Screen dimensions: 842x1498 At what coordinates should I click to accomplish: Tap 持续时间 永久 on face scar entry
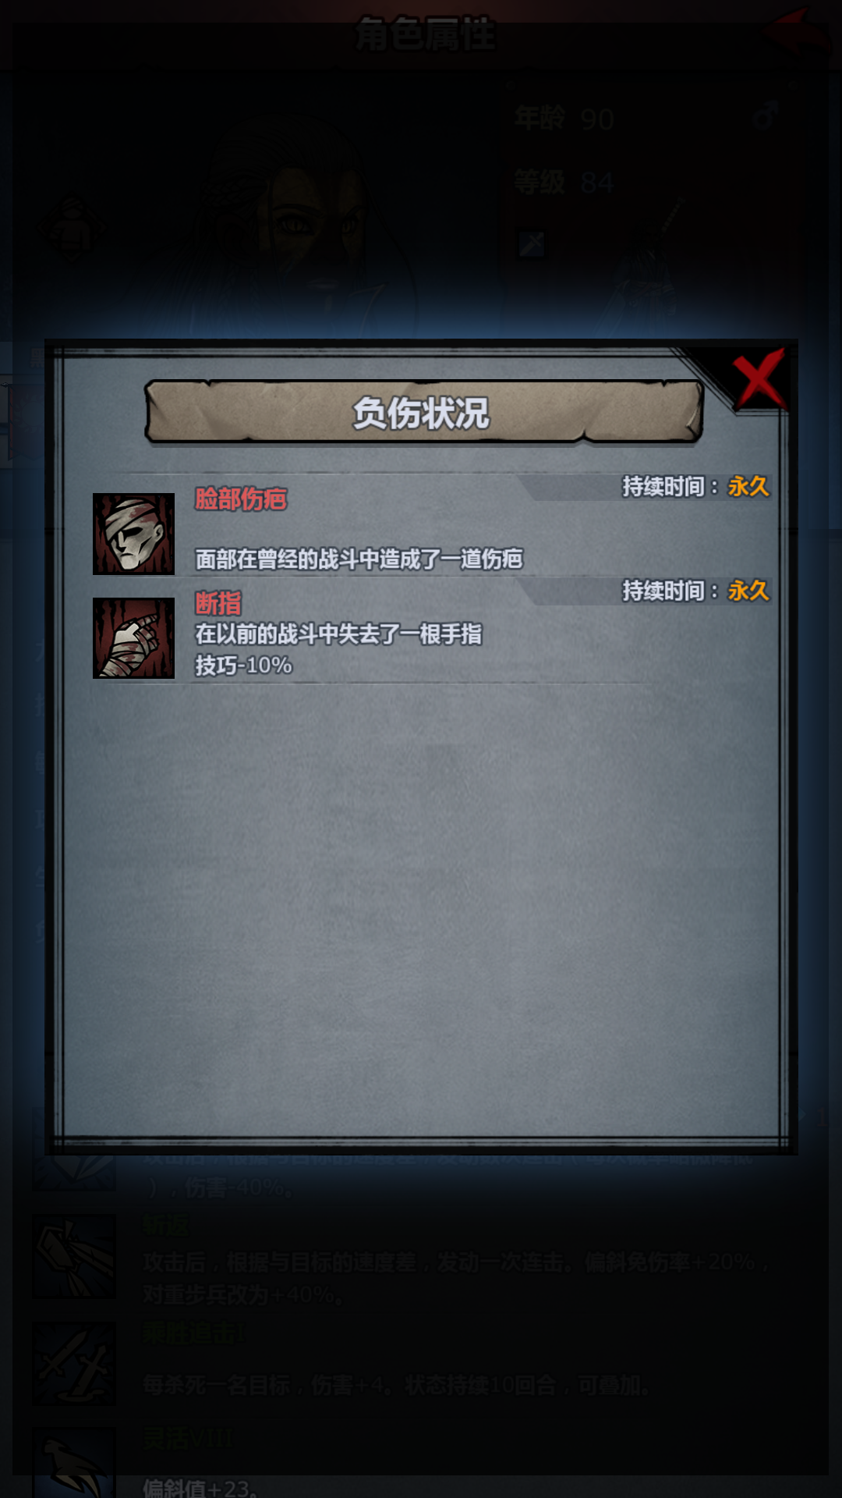tap(695, 487)
